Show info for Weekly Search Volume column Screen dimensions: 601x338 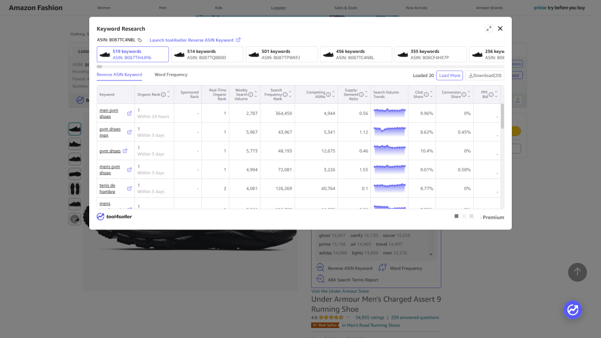pos(251,94)
